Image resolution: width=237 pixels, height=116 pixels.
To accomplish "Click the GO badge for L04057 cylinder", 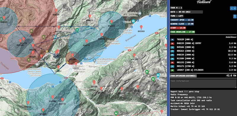I will pyautogui.click(x=172, y=70).
